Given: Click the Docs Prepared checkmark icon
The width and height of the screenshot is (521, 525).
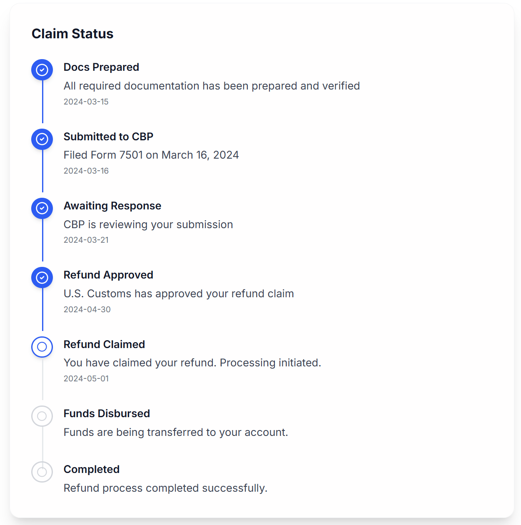Looking at the screenshot, I should (42, 70).
